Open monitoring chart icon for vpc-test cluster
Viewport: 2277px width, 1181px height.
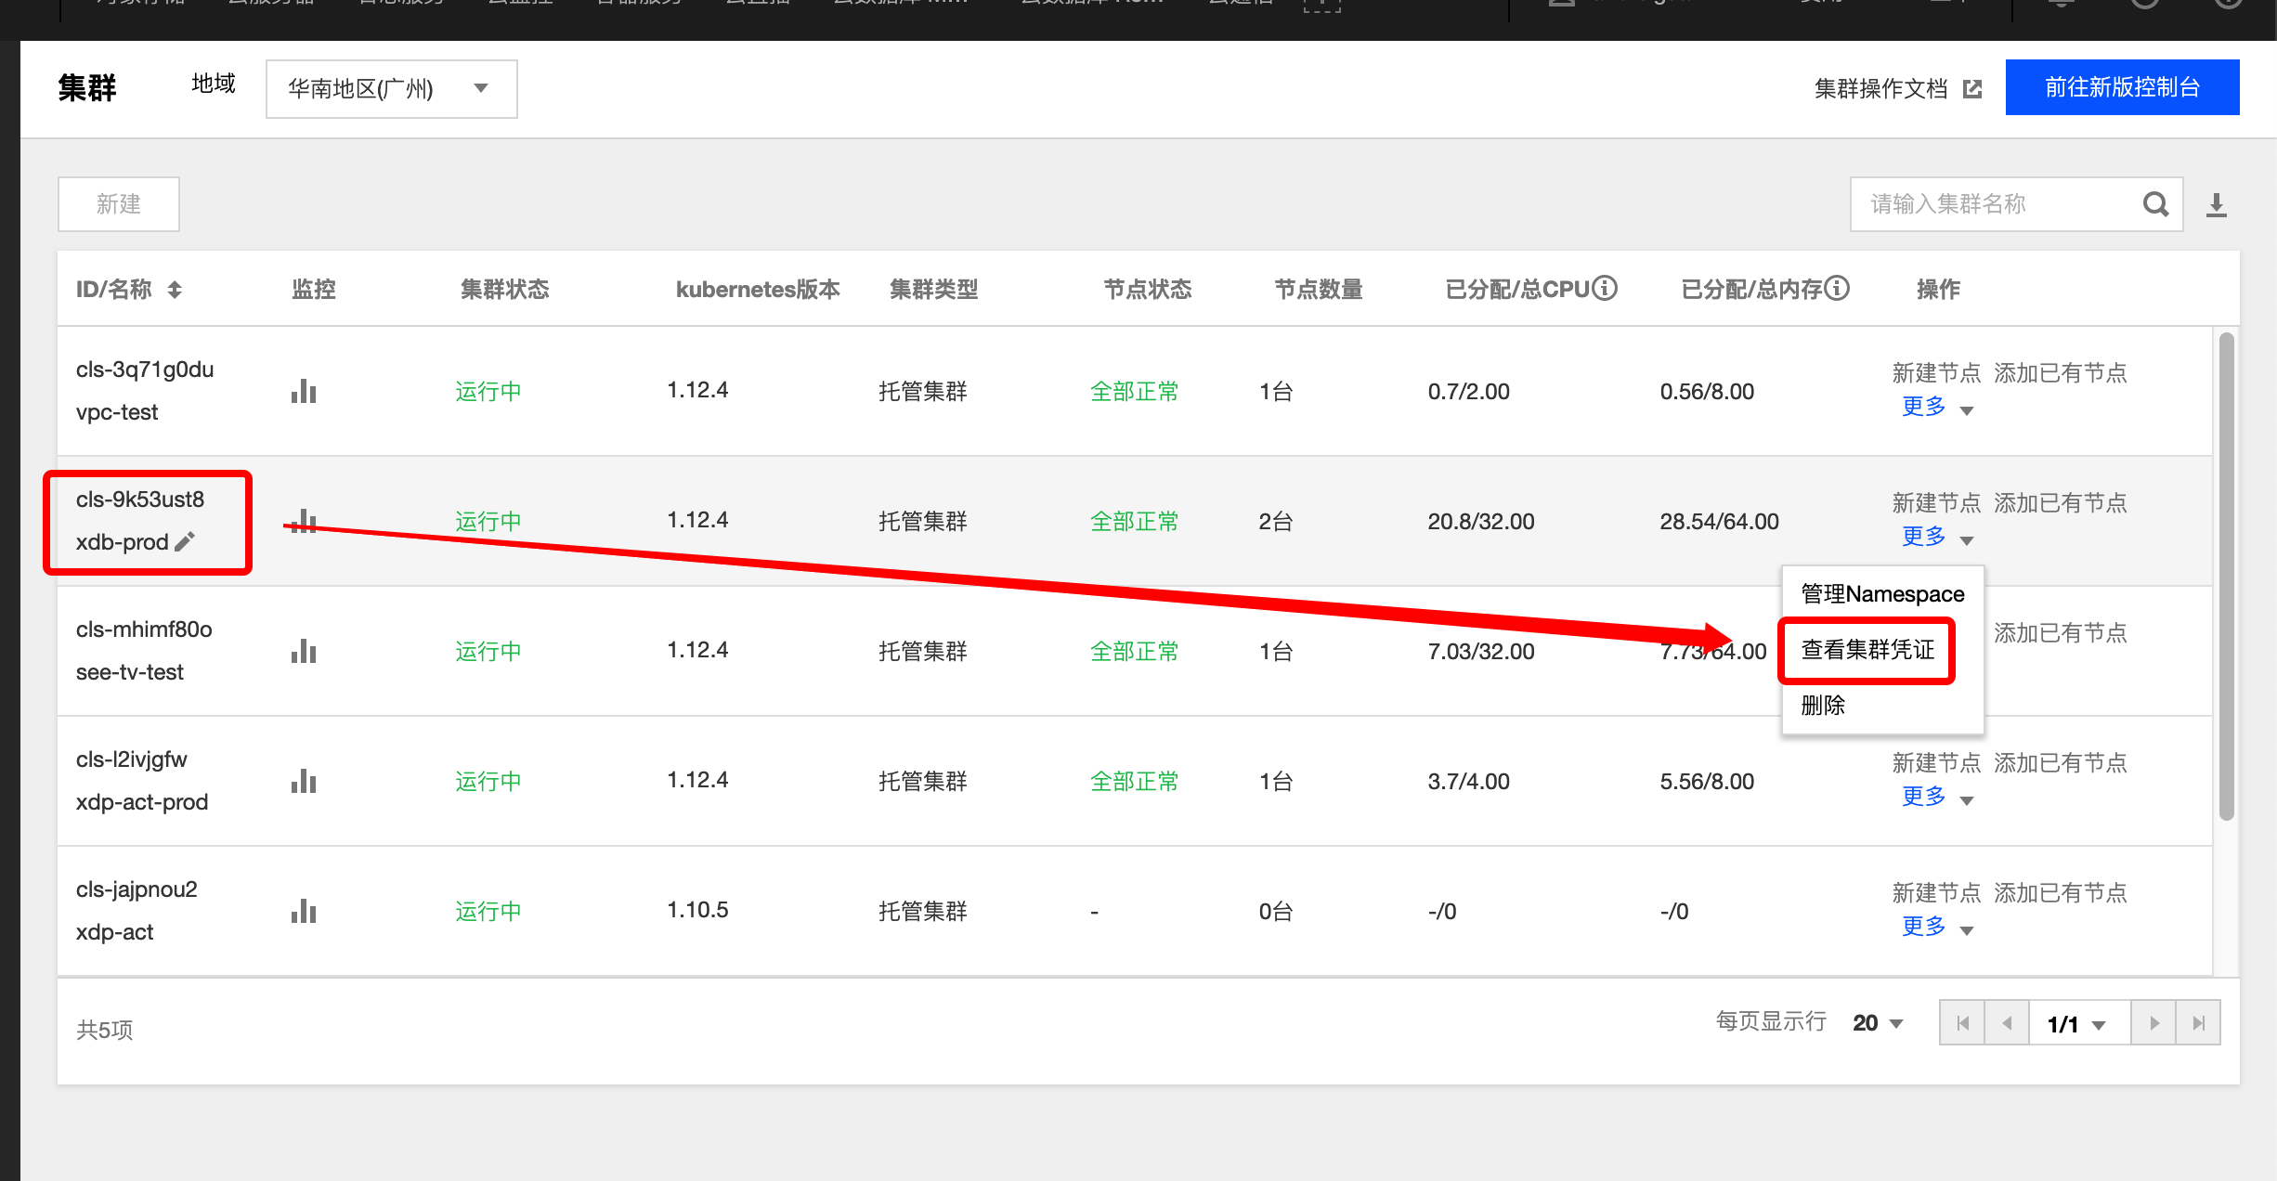(x=304, y=391)
